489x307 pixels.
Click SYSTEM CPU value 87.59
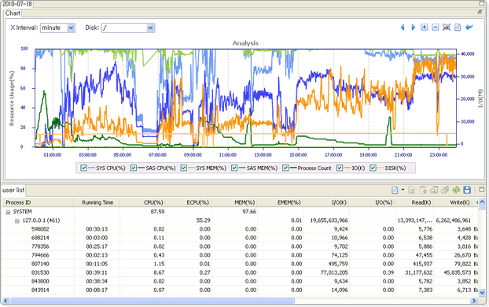click(157, 212)
